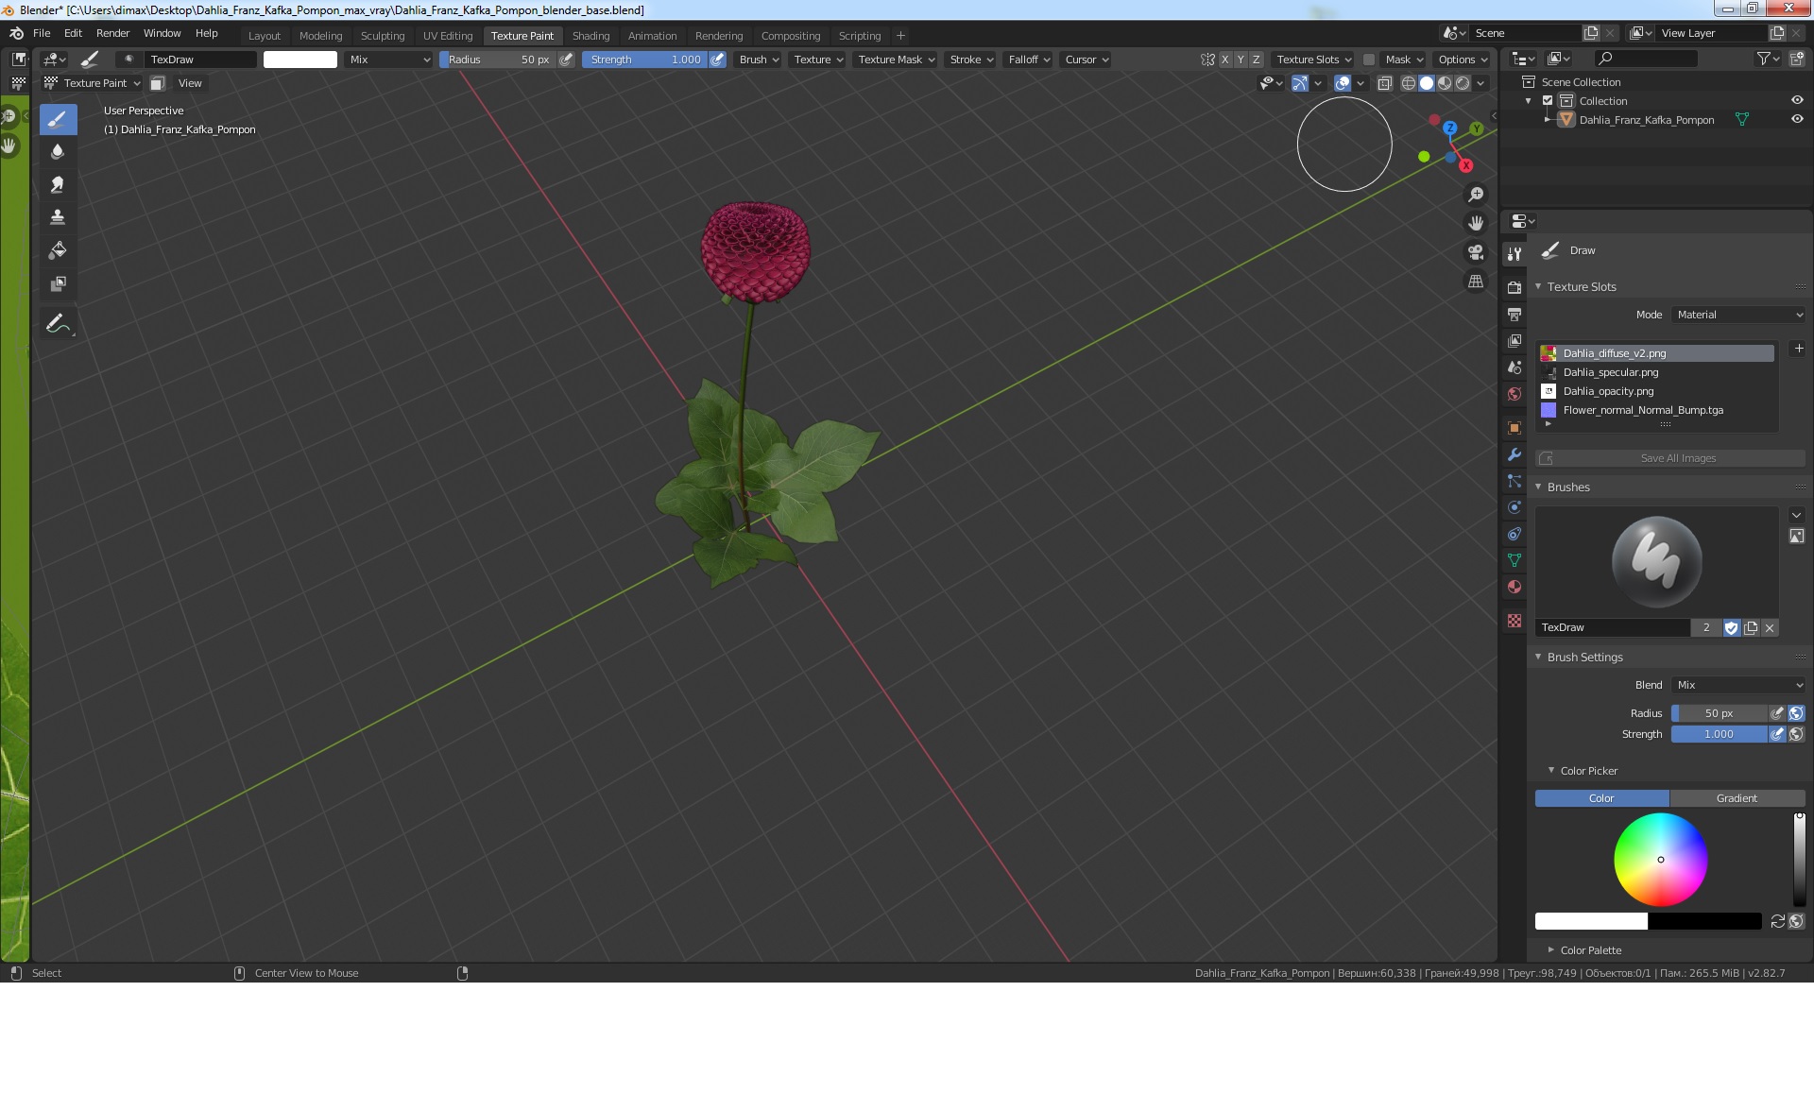
Task: Open the Falloff dropdown
Action: (1029, 60)
